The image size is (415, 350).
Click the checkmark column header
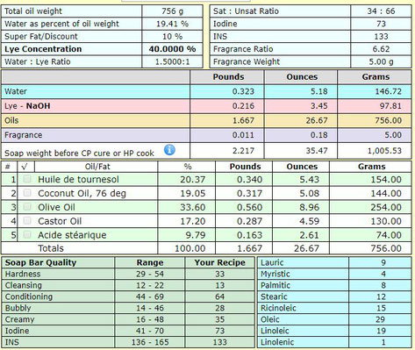coord(25,167)
